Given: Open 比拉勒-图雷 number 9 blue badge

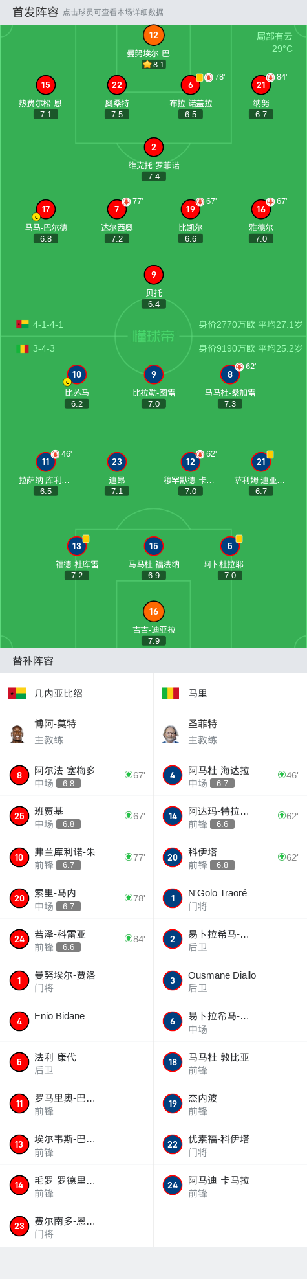Looking at the screenshot, I should (x=153, y=374).
